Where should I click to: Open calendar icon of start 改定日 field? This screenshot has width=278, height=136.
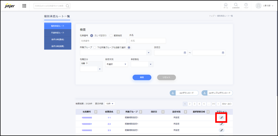(185, 53)
